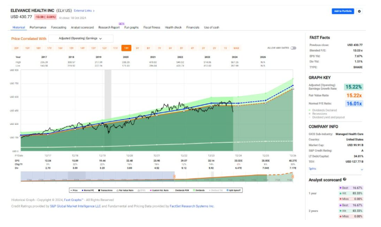This screenshot has height=227, width=381.
Task: Open the Fiscal fitness tab
Action: click(x=151, y=28)
